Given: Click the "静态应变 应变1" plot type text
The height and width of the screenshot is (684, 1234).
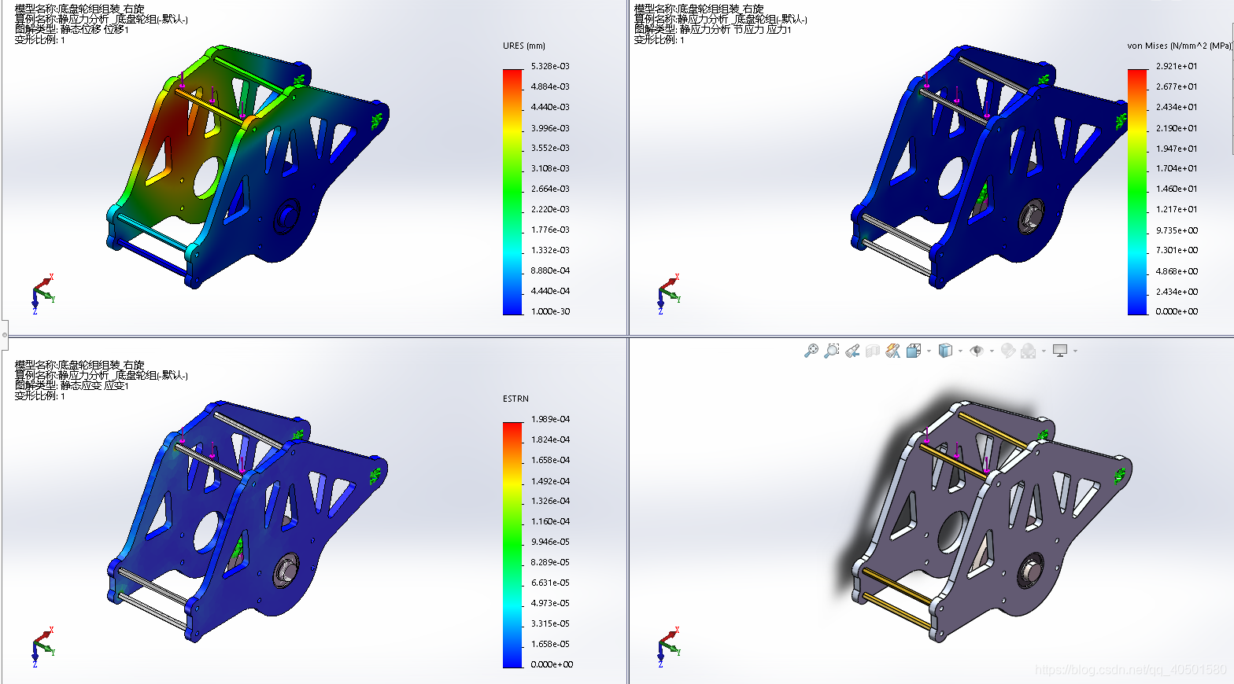Looking at the screenshot, I should click(x=94, y=385).
